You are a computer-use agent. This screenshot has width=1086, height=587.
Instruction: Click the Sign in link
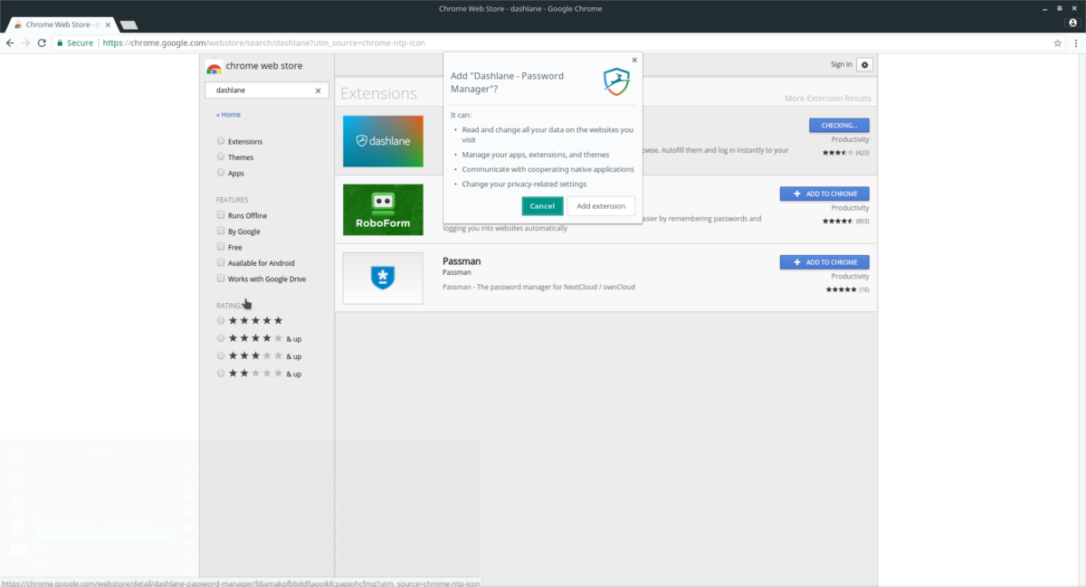[841, 64]
